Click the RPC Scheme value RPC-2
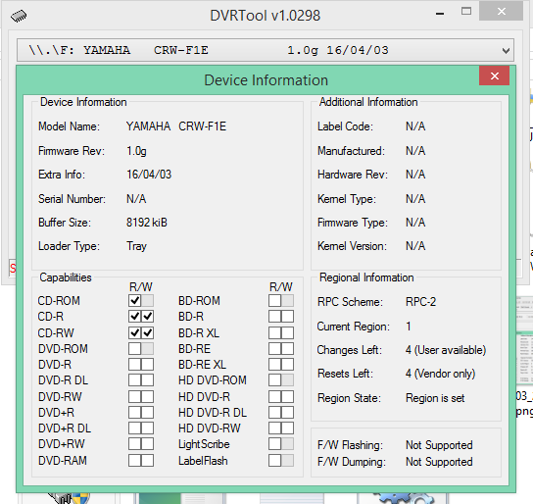Image resolution: width=533 pixels, height=504 pixels. (x=421, y=302)
